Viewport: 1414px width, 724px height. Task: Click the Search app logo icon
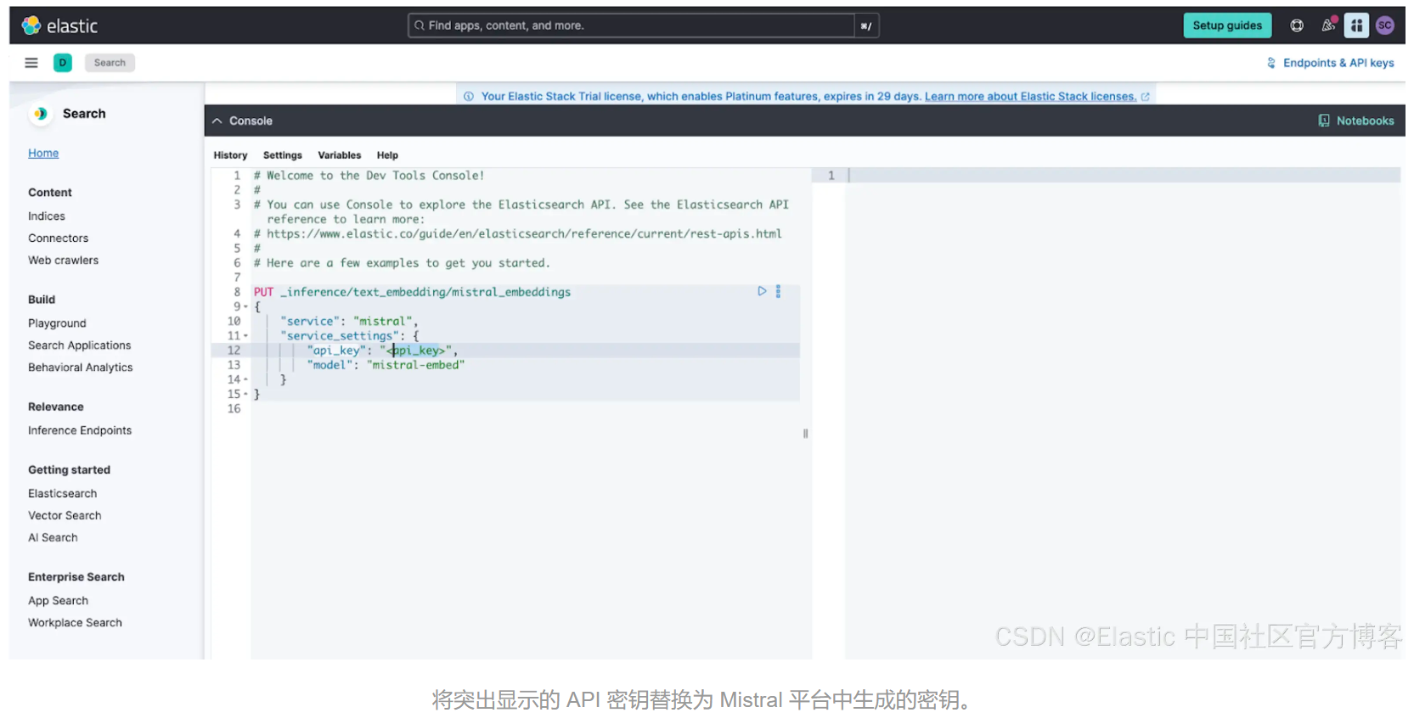point(40,114)
